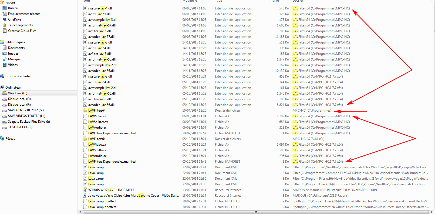The height and width of the screenshot is (214, 435).
Task: Click the Musique note icon
Action: 5,59
